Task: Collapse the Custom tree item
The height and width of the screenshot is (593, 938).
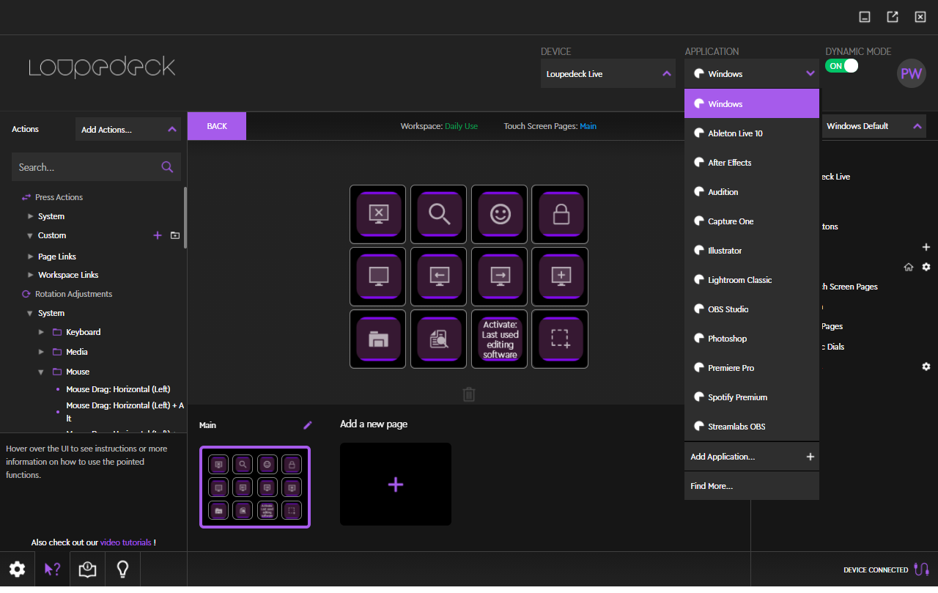Action: 31,235
